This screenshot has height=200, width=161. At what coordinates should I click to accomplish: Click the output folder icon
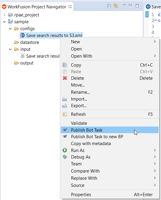pyautogui.click(x=16, y=63)
